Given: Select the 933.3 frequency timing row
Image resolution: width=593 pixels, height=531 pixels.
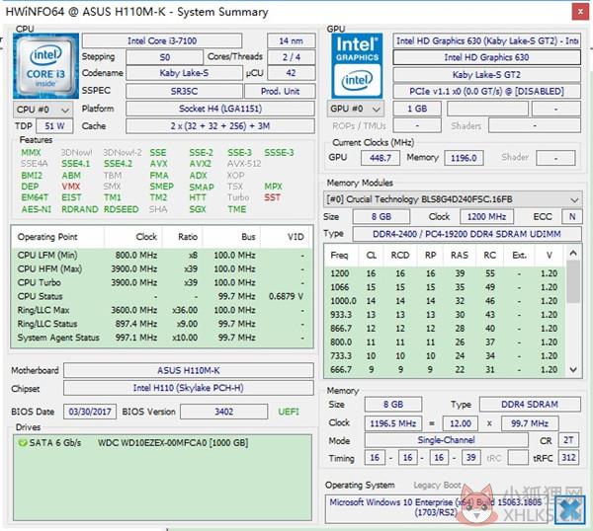Looking at the screenshot, I should 445,315.
